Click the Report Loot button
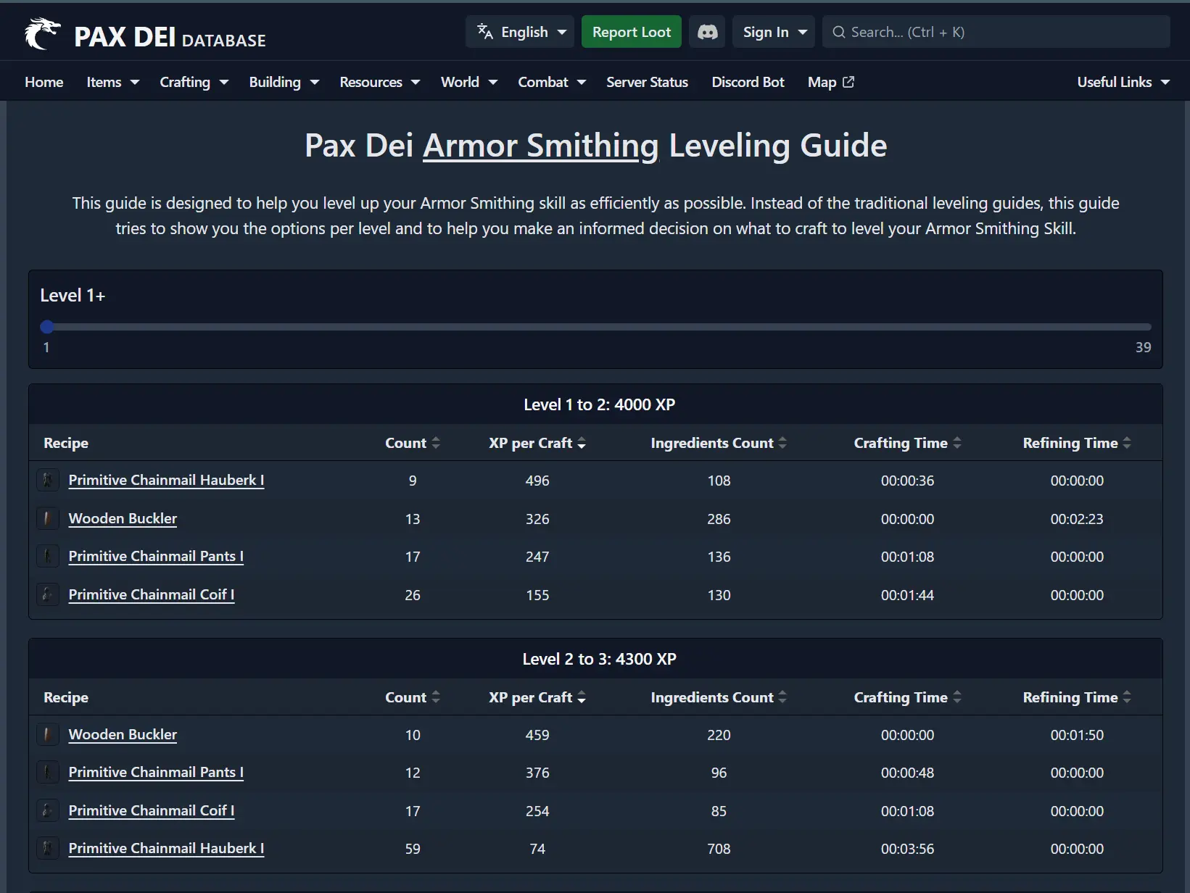The width and height of the screenshot is (1190, 893). [x=631, y=32]
